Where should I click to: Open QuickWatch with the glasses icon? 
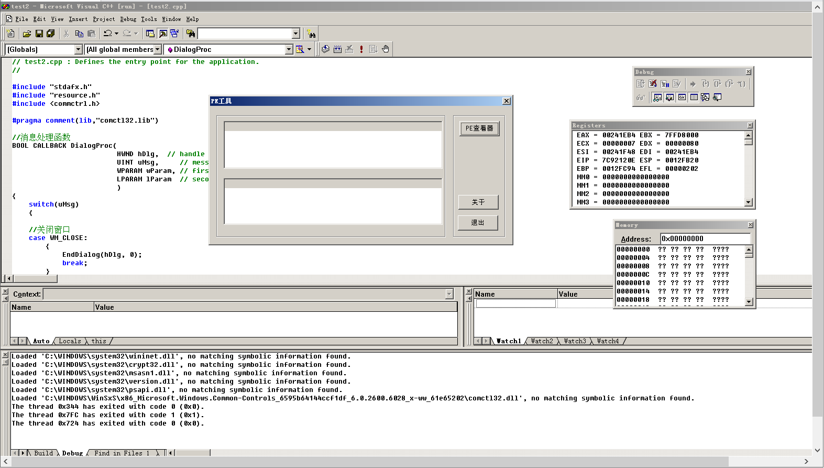(640, 97)
